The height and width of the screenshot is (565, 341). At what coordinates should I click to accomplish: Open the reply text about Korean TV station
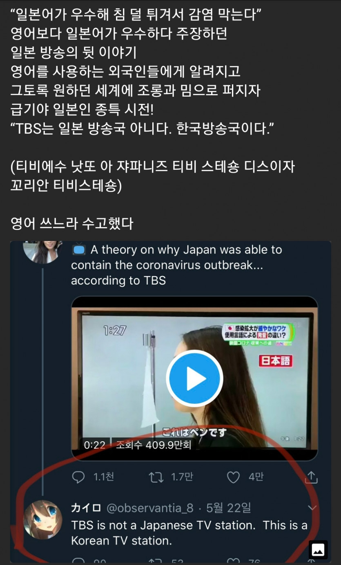189,533
